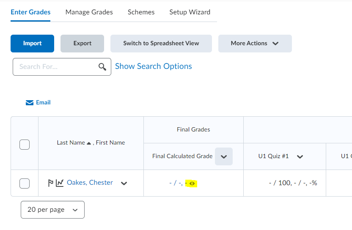Click the sort arrow next to Last Name
352x230 pixels.
click(x=89, y=143)
